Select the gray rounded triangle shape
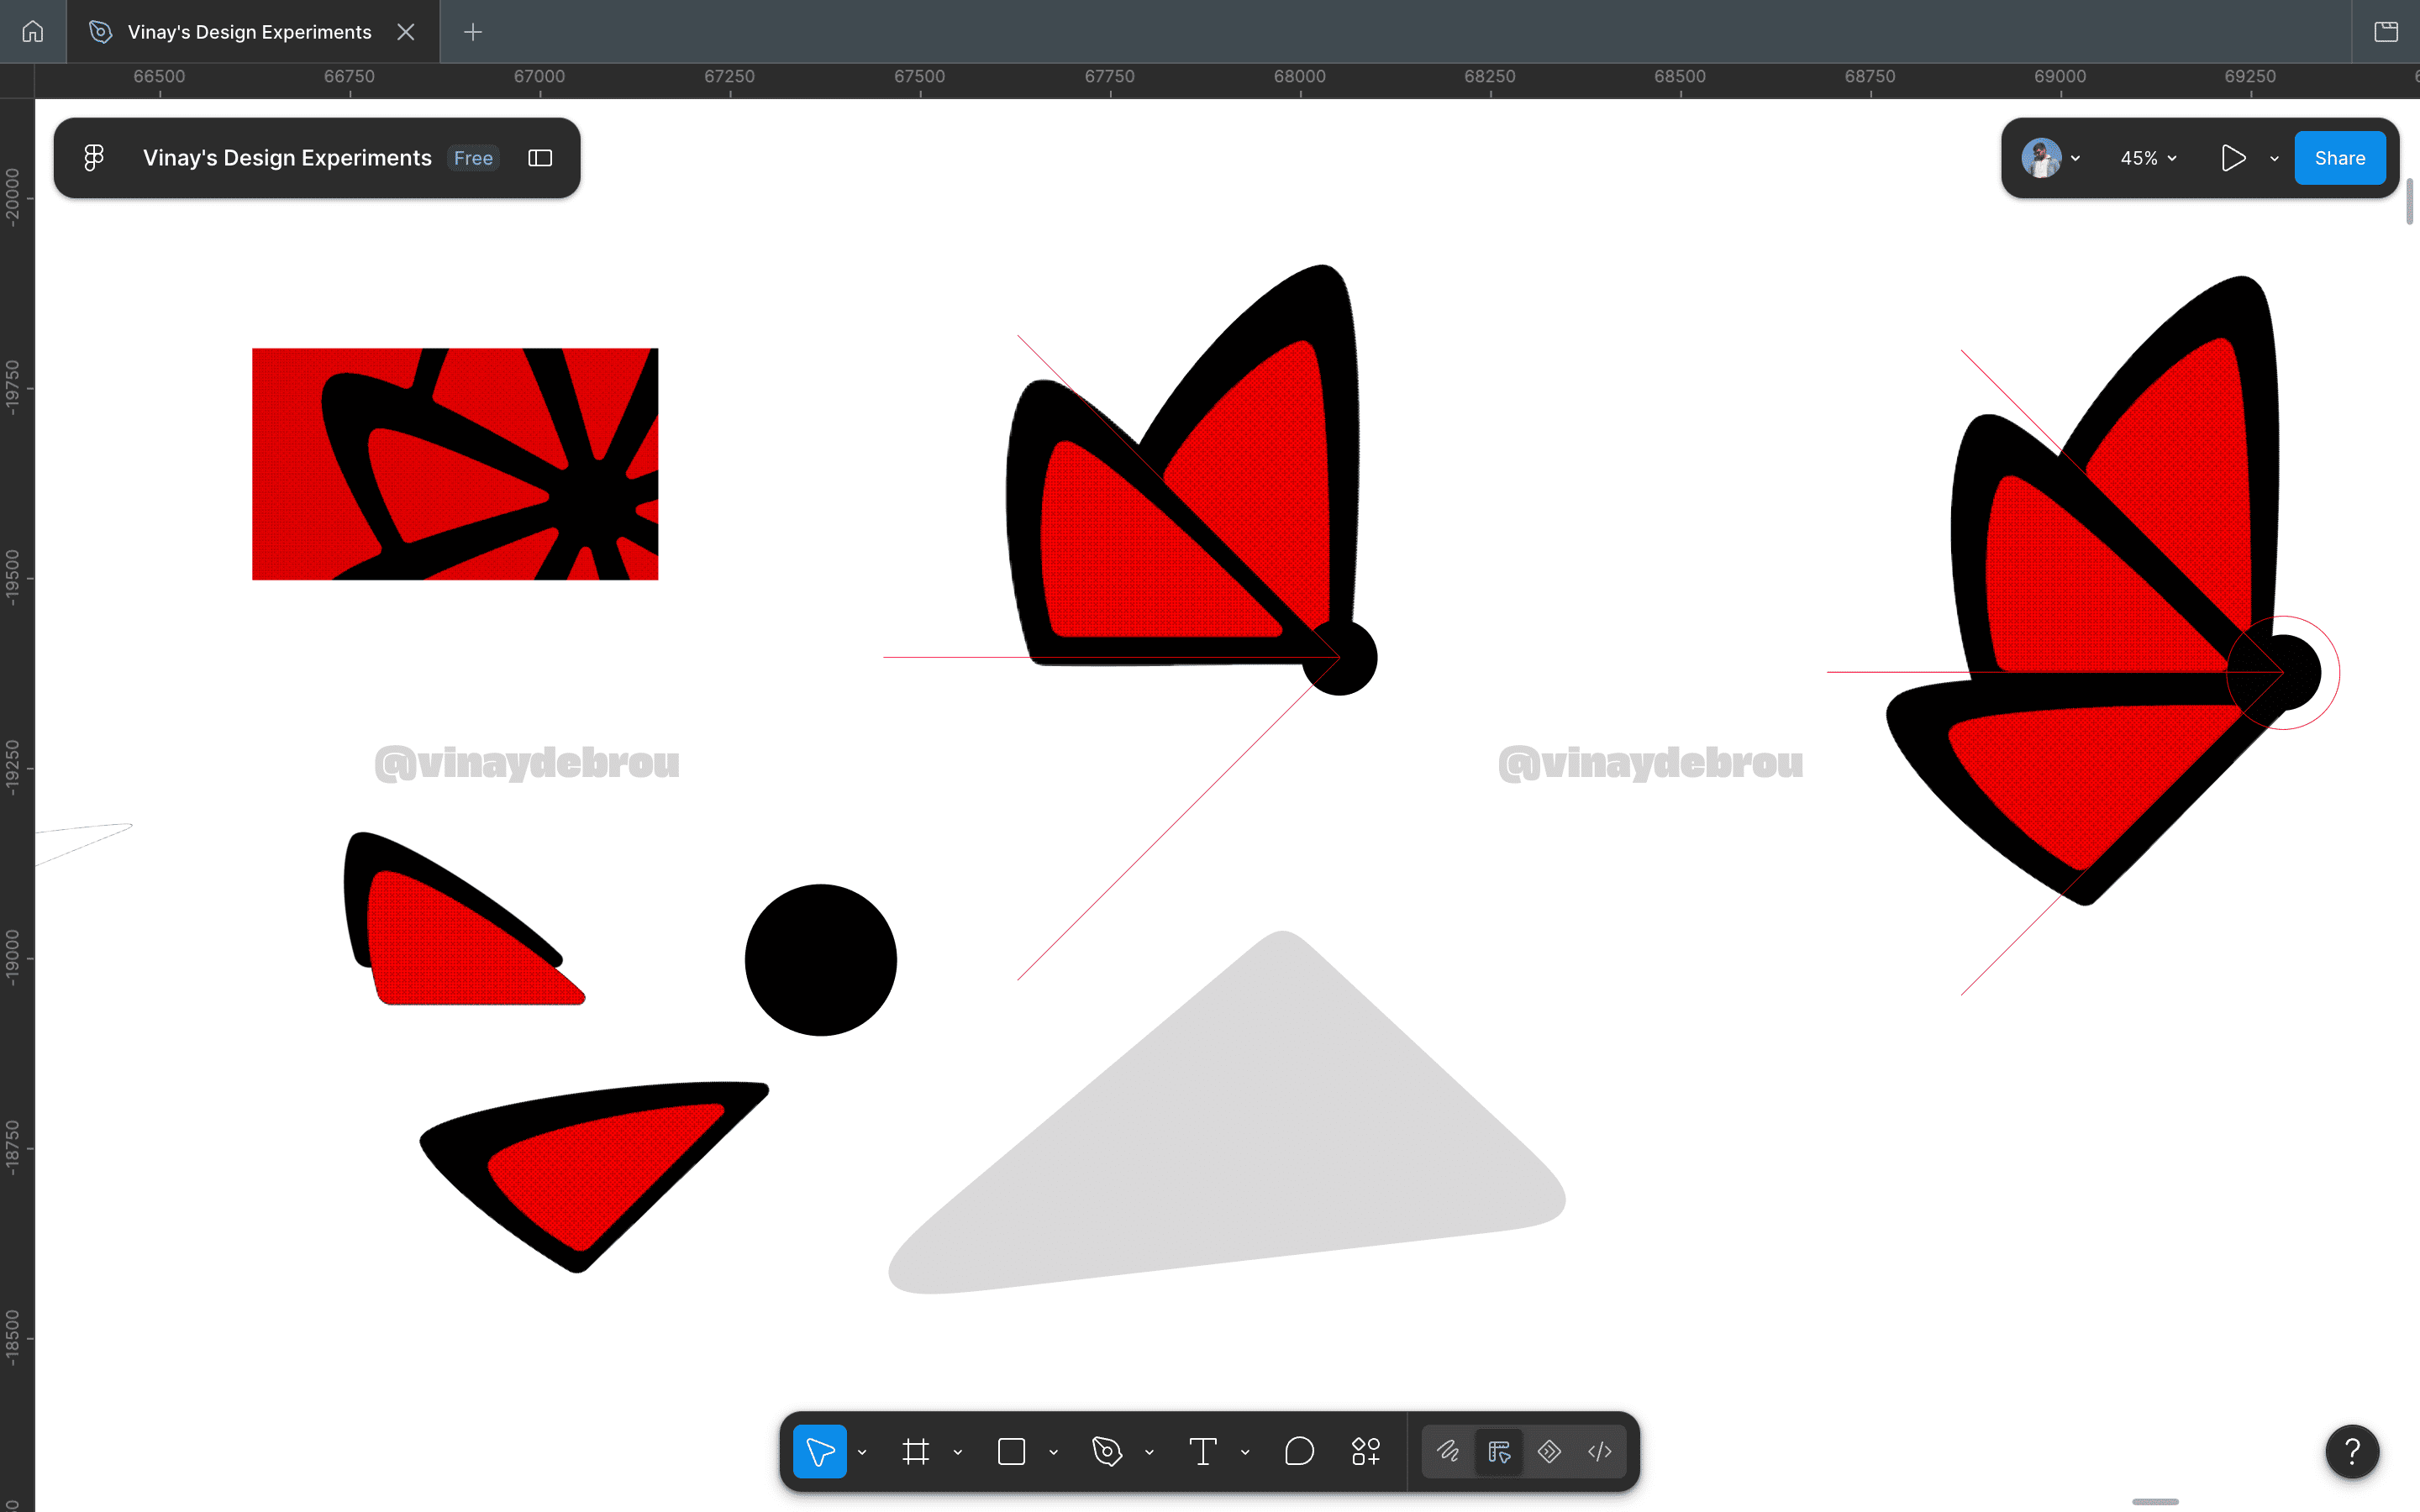2420x1512 pixels. tap(1227, 1112)
